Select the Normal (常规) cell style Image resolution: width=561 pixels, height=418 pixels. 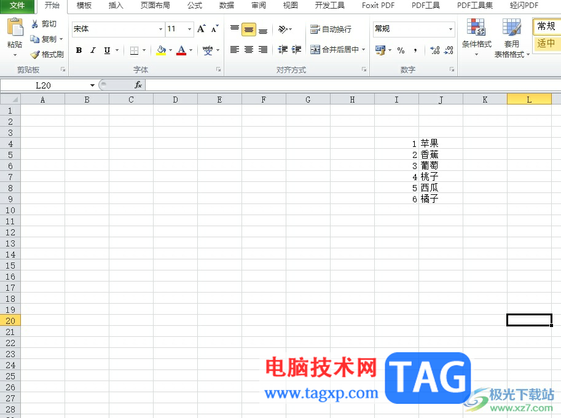point(546,26)
